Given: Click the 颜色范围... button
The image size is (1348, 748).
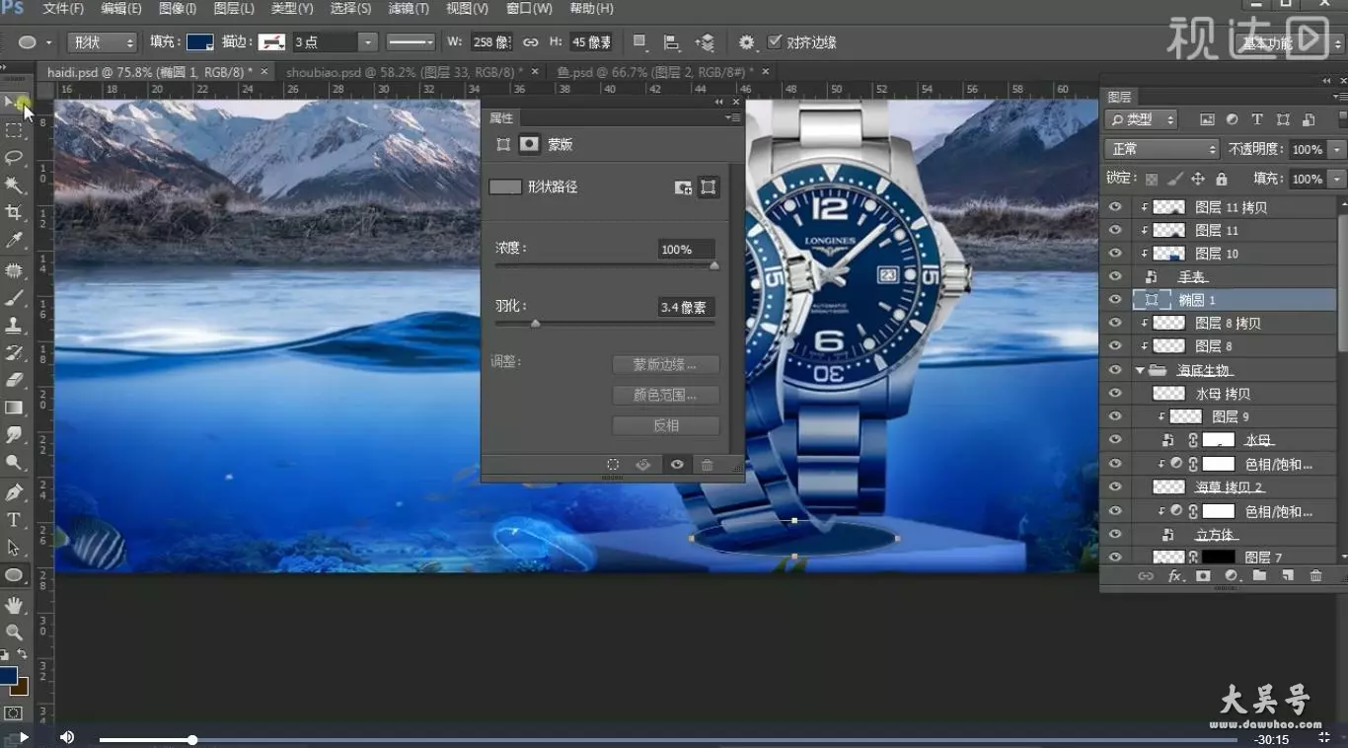Looking at the screenshot, I should 665,396.
